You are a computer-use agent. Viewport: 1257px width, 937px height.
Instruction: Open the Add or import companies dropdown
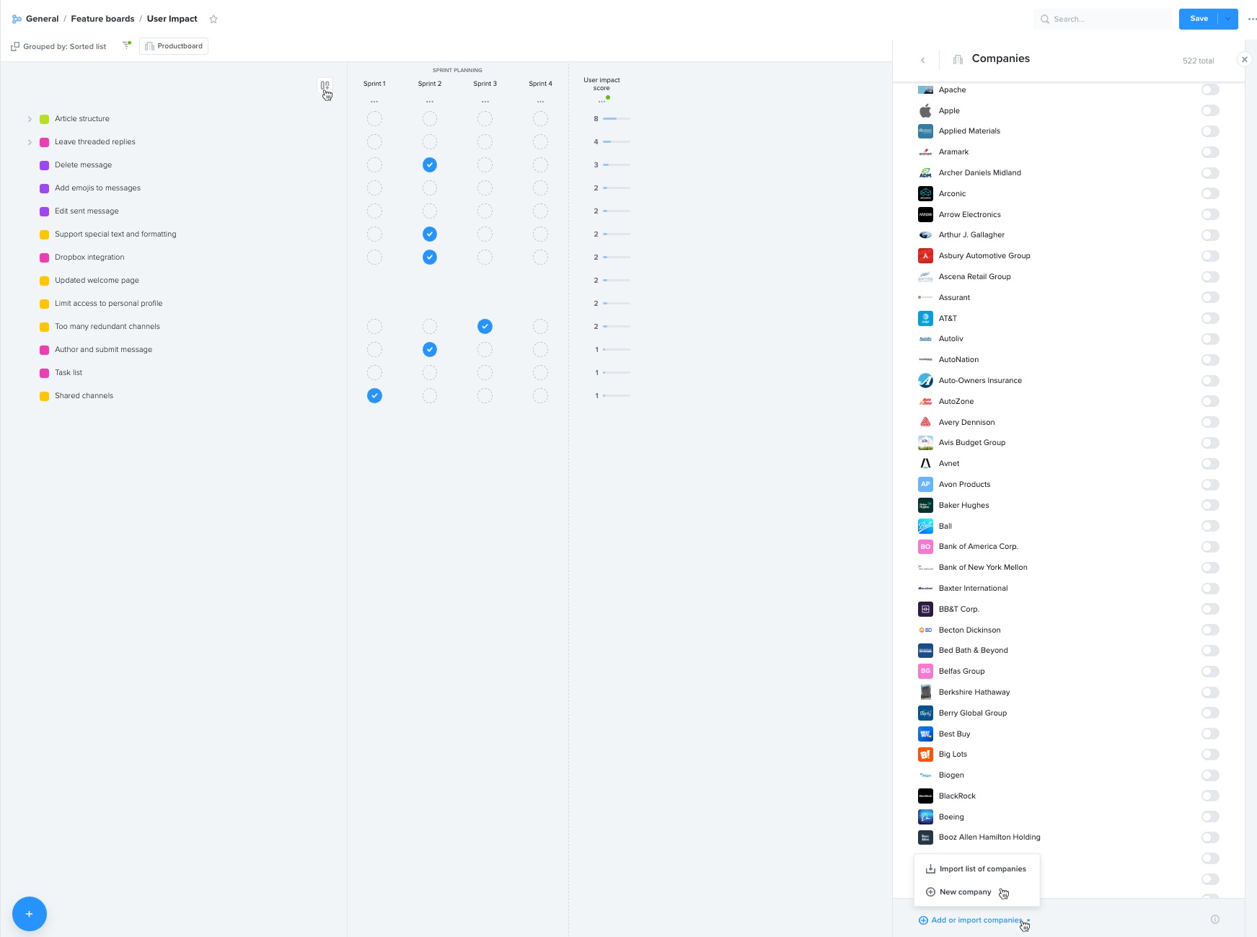974,920
